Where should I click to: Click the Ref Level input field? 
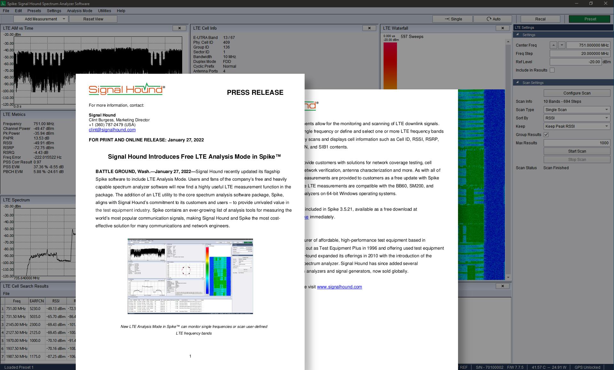(576, 62)
